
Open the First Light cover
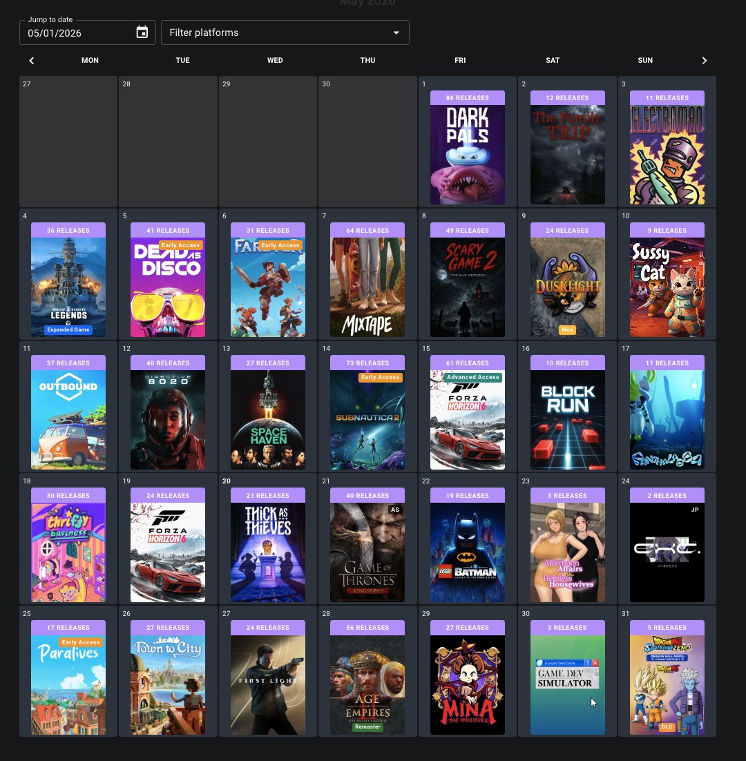(268, 685)
